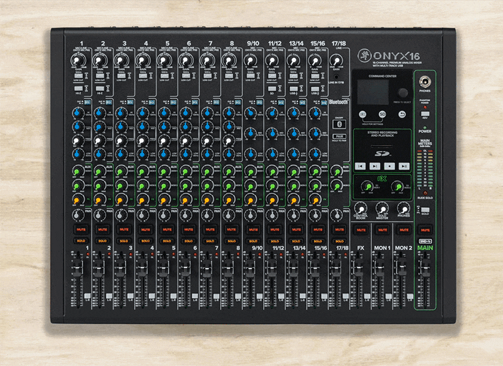Click the green Power LED
503x366 pixels.
pyautogui.click(x=425, y=127)
